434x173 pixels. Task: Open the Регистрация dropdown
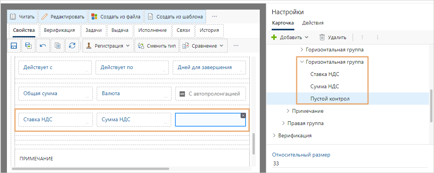pos(108,46)
